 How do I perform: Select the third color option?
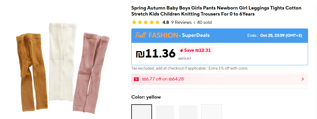pyautogui.click(x=188, y=112)
